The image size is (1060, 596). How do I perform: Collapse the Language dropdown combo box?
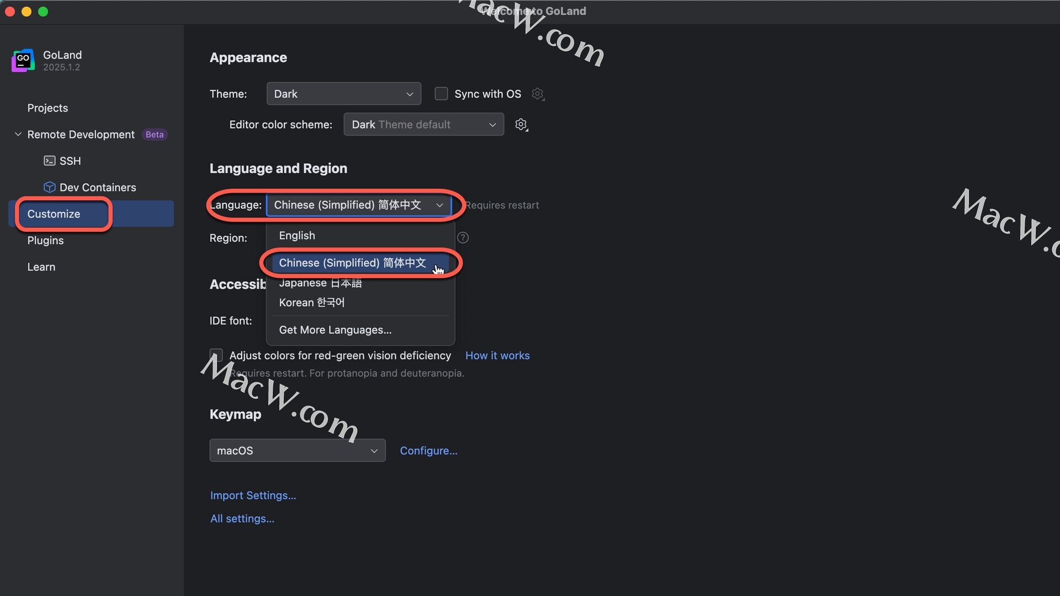click(359, 205)
